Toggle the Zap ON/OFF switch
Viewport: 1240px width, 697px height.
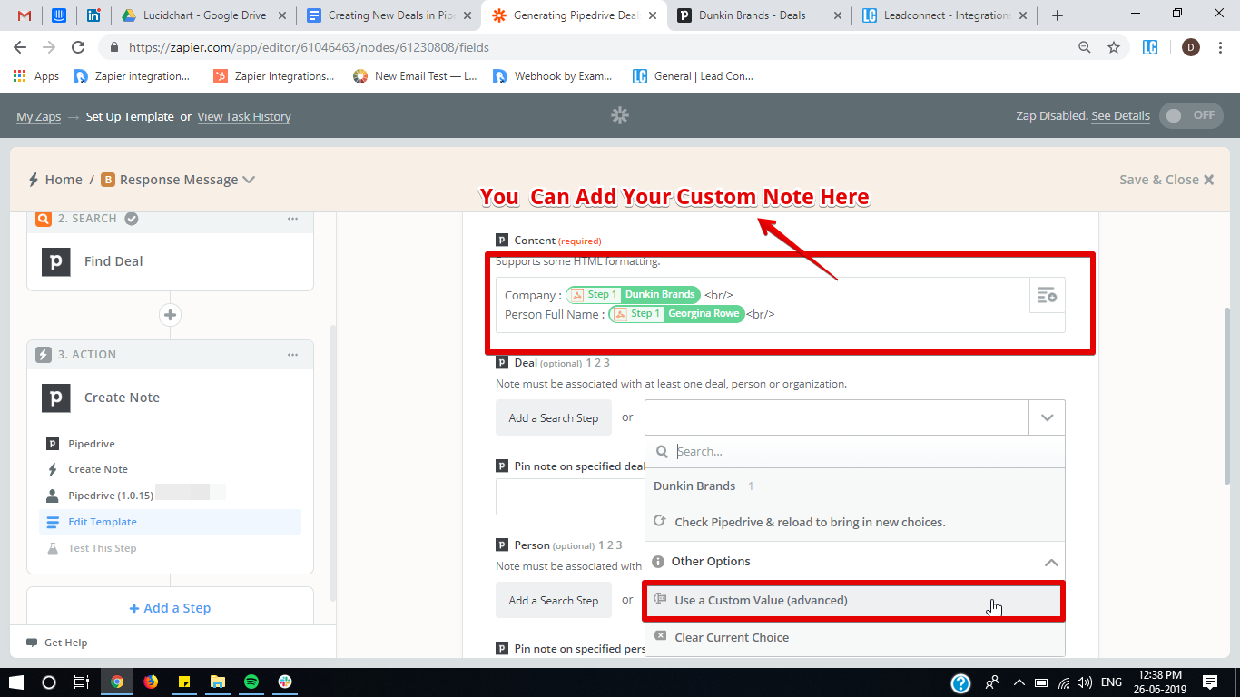(x=1193, y=115)
